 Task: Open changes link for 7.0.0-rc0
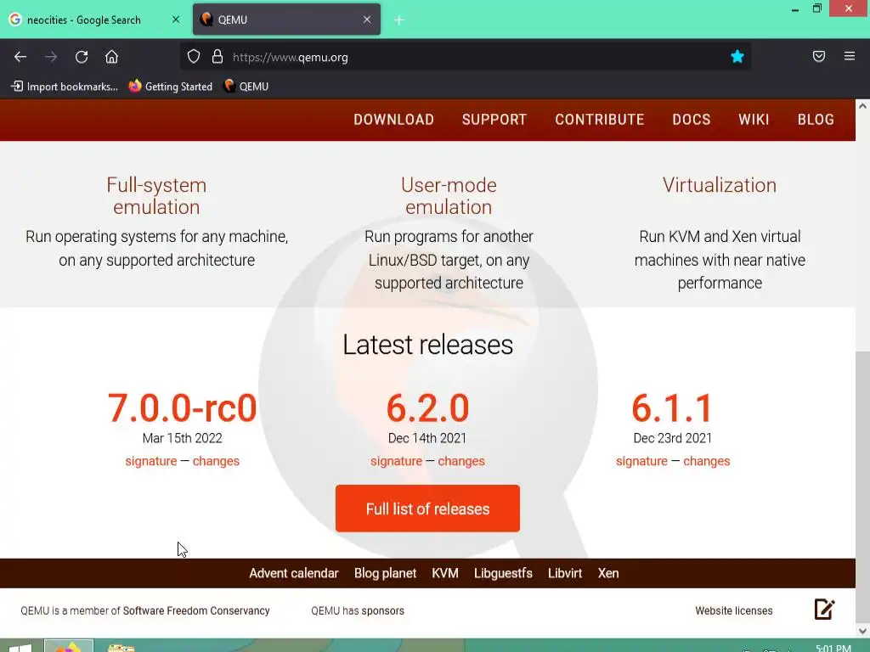pyautogui.click(x=216, y=461)
